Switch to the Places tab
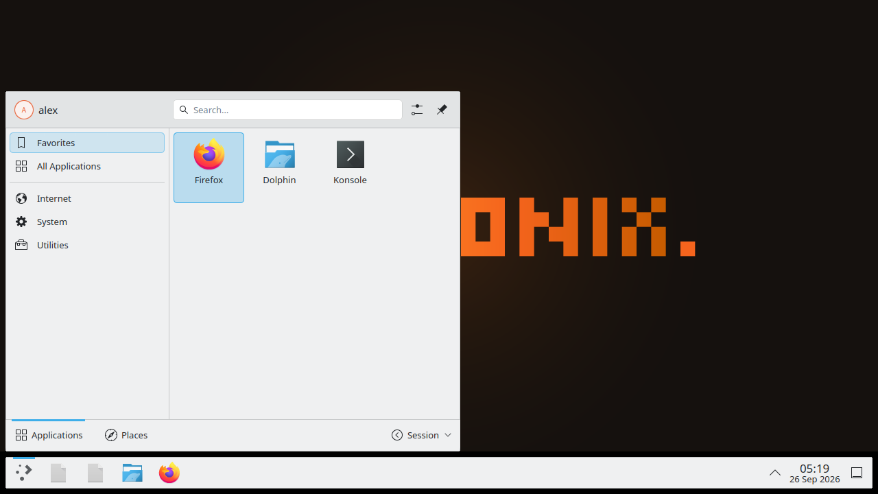This screenshot has height=494, width=878. click(x=126, y=435)
